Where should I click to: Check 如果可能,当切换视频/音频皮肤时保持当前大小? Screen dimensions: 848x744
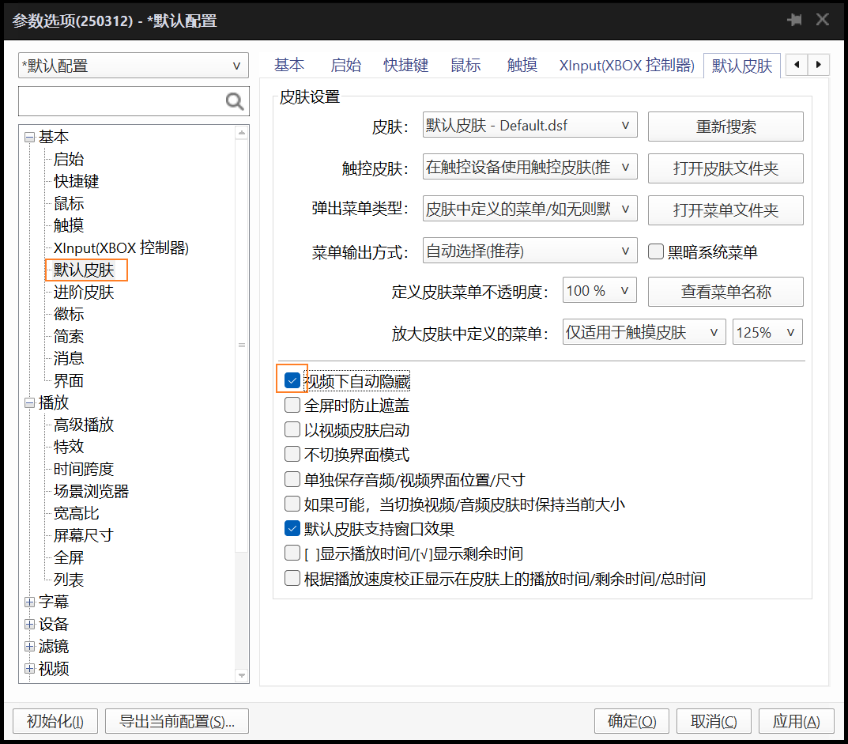coord(292,504)
